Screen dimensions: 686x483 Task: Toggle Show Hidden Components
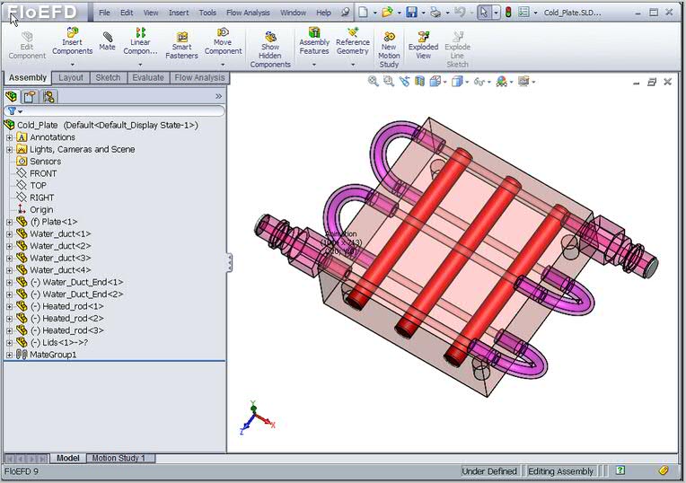tap(270, 50)
